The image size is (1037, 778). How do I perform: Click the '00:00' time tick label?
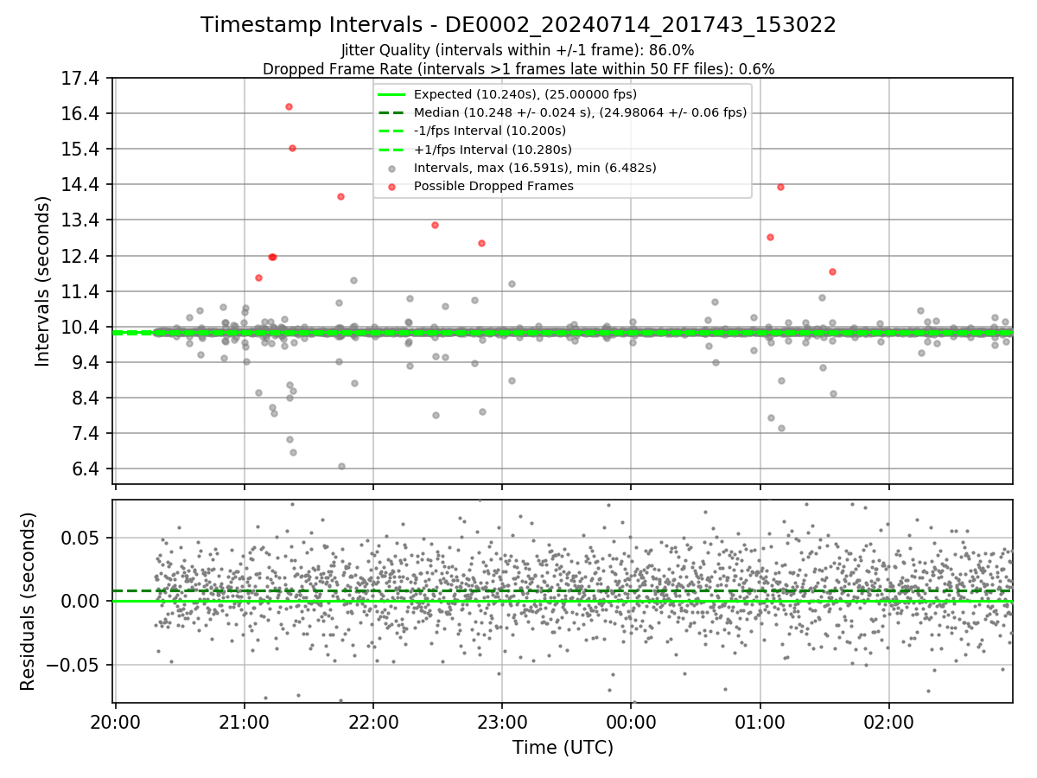[x=631, y=721]
